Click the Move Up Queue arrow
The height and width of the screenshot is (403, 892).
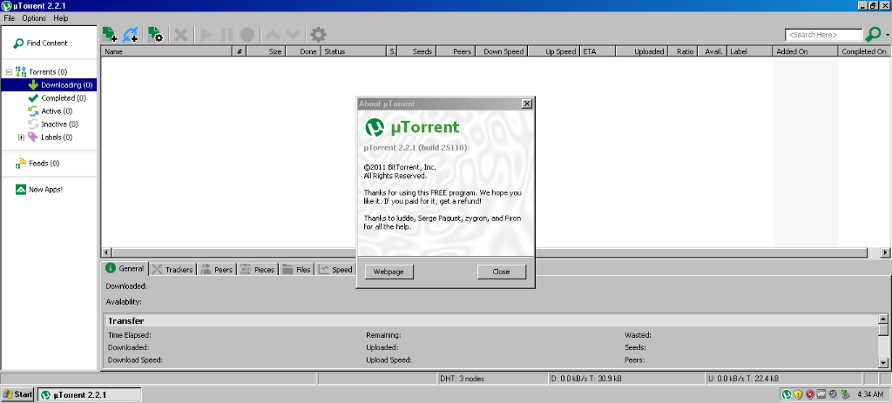272,35
